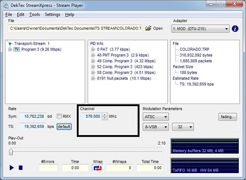
Task: Toggle the Wrap loop icon
Action: pos(97,168)
